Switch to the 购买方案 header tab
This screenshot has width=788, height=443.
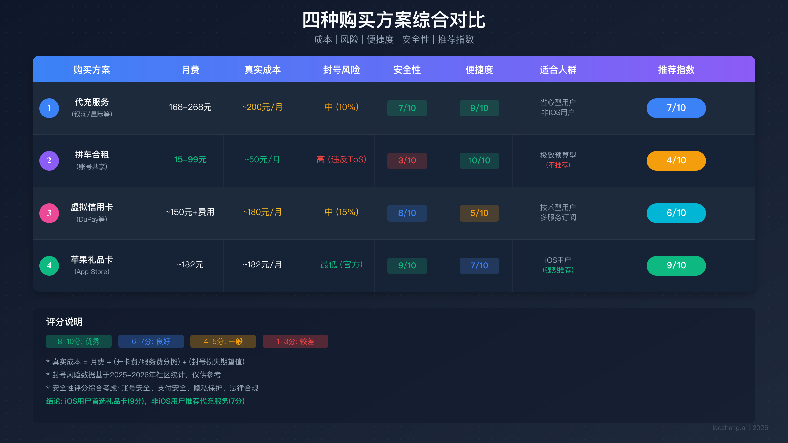(92, 69)
